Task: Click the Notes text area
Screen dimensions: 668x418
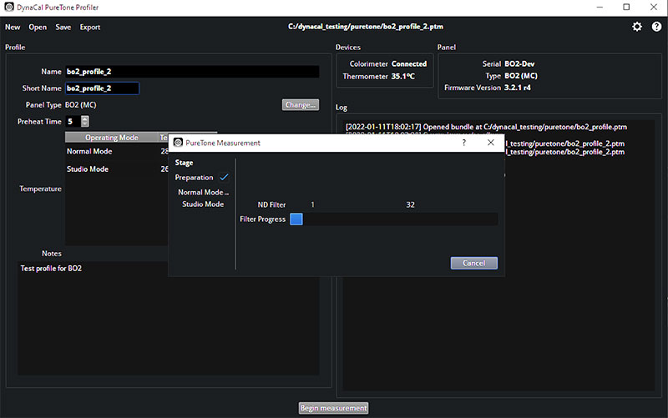Action: (167, 325)
